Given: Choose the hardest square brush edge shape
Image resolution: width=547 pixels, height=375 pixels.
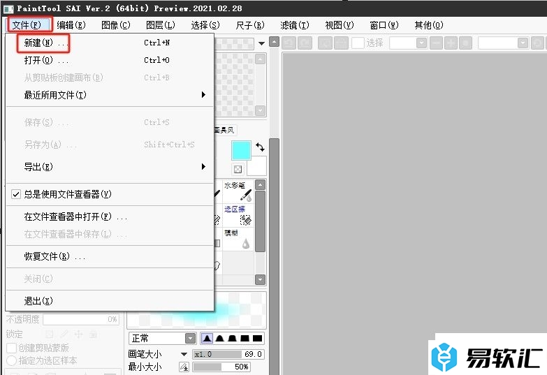Looking at the screenshot, I should click(258, 338).
